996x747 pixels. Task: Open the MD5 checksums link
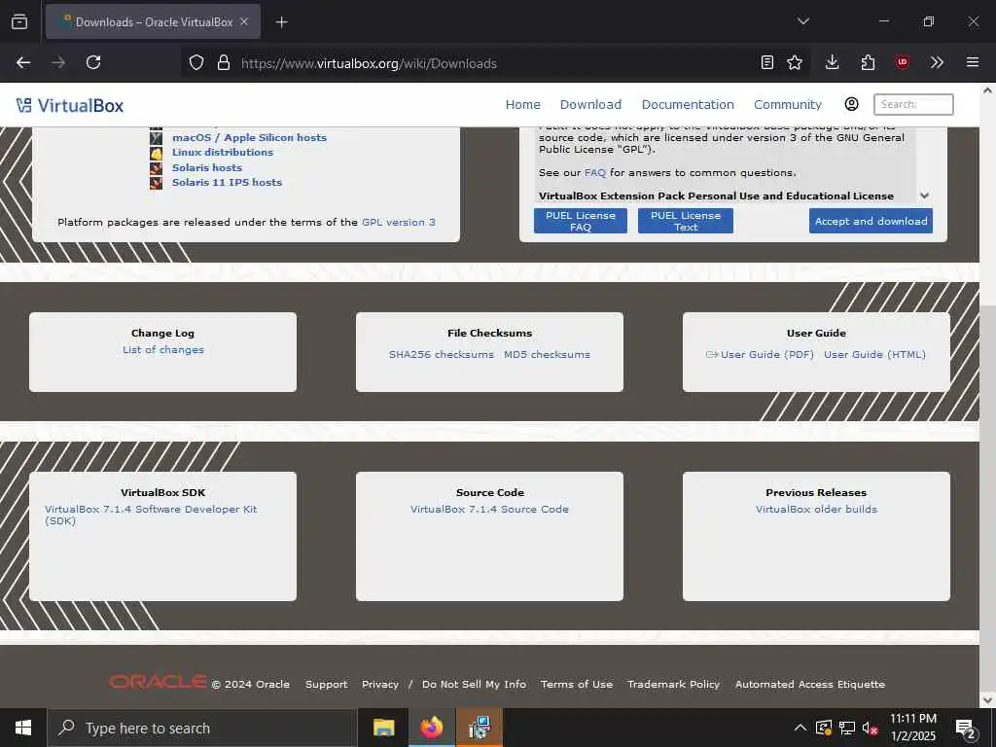pyautogui.click(x=547, y=354)
